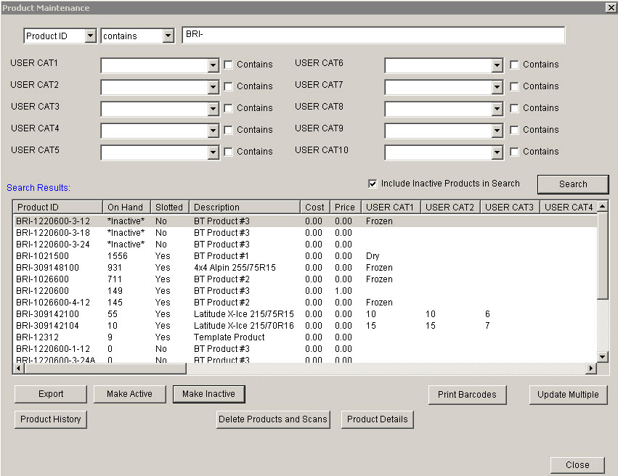Expand the USER CAT6 combo box
This screenshot has width=618, height=476.
[x=497, y=65]
